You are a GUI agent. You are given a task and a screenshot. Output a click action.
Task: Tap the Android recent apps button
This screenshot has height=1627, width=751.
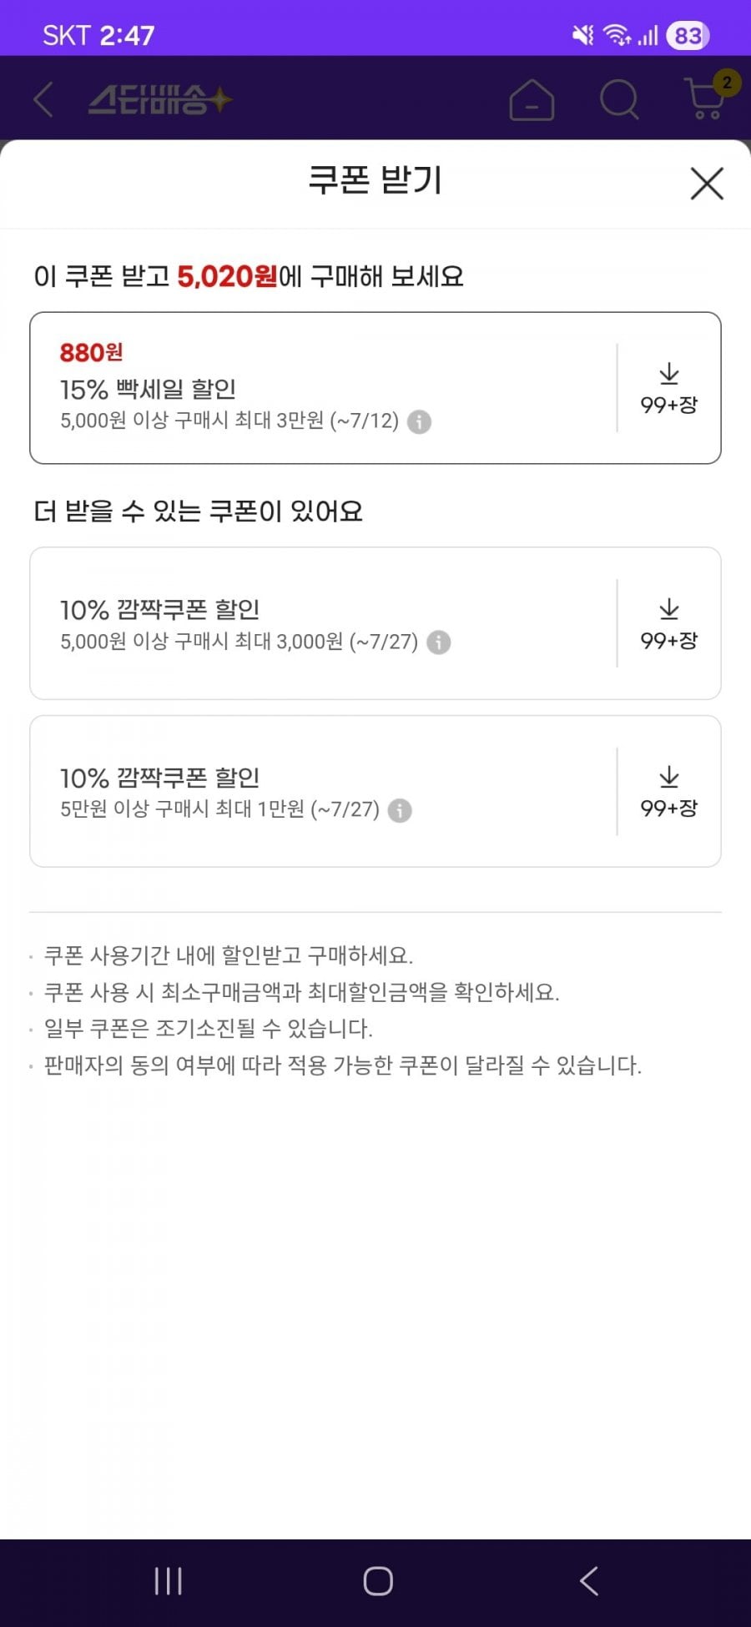pyautogui.click(x=168, y=1581)
